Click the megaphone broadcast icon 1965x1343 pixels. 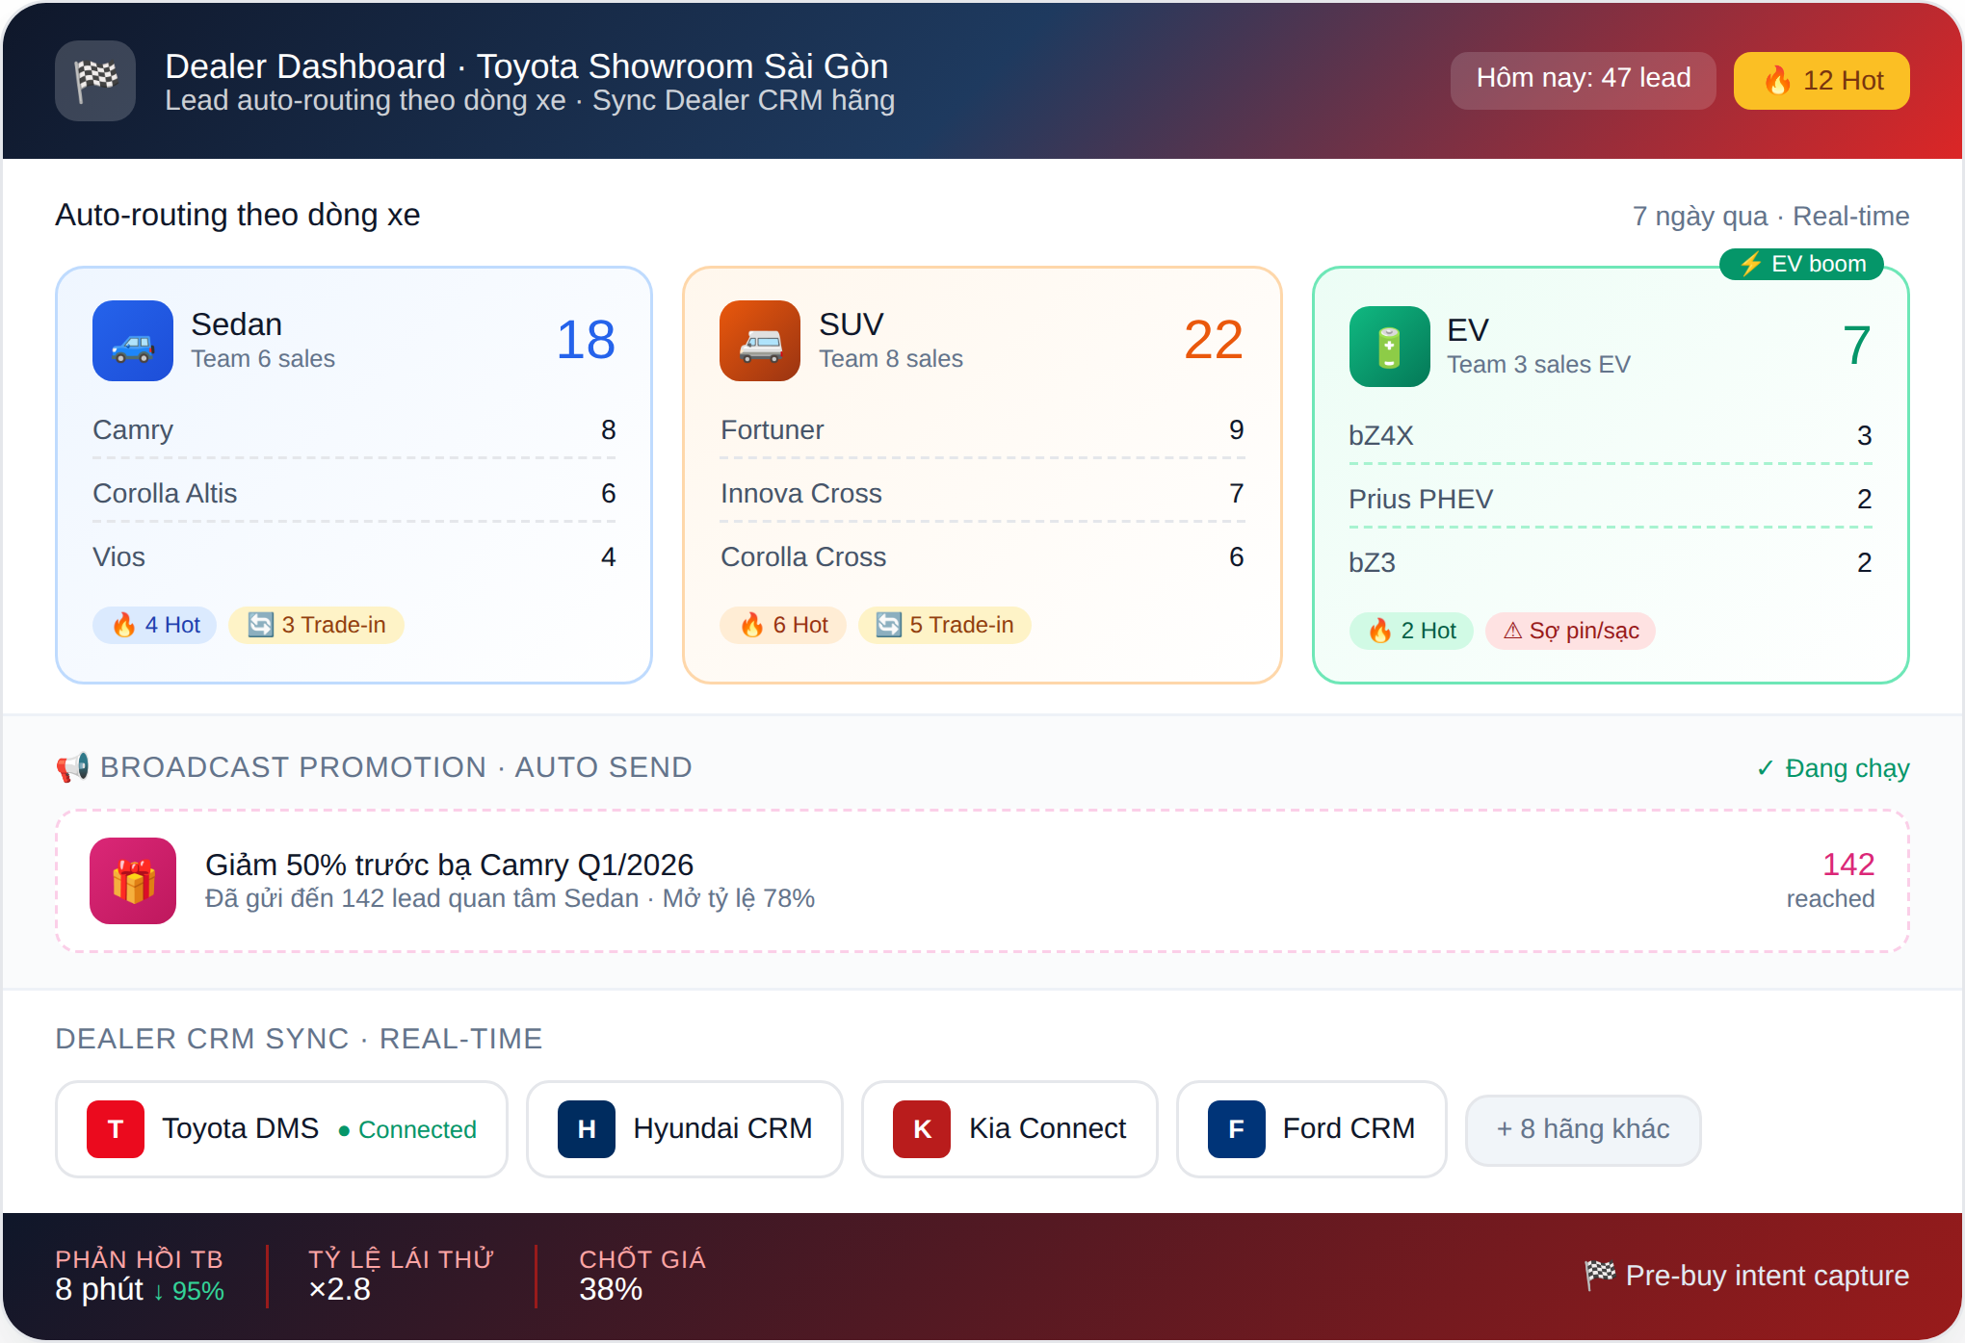(72, 767)
